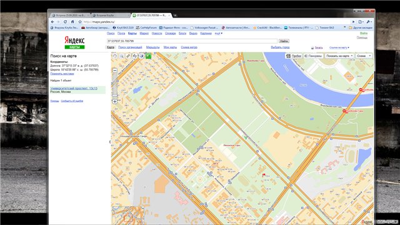
Task: Click the Найти search button
Action: point(284,41)
